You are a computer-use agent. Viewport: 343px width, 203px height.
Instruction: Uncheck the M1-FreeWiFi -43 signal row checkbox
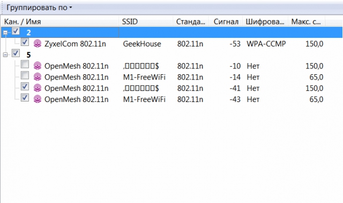[x=25, y=98]
